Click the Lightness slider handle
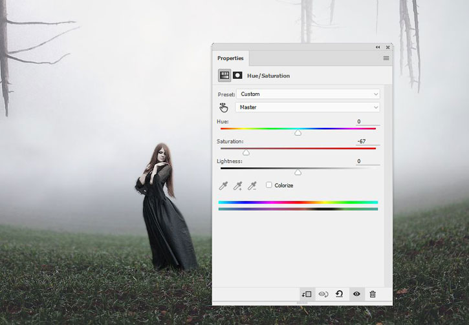Viewport: 469px width, 325px height. 298,173
